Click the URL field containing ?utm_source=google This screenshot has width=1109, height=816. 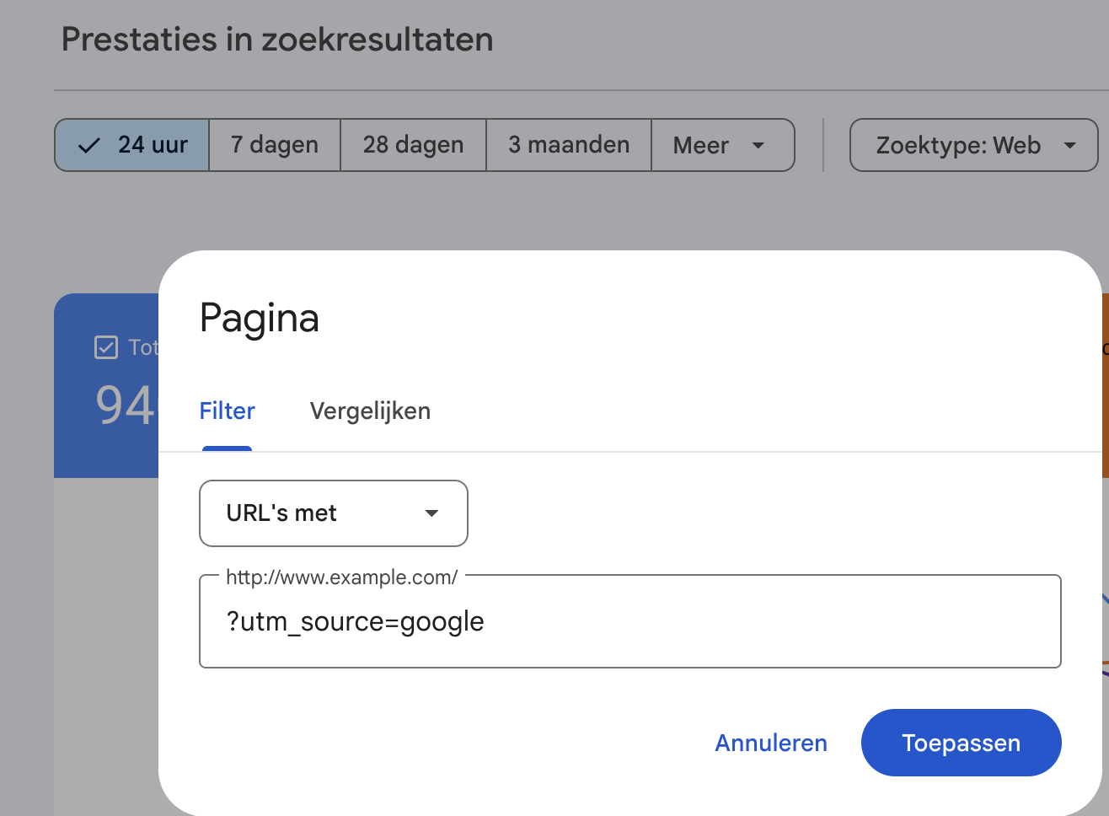coord(630,622)
